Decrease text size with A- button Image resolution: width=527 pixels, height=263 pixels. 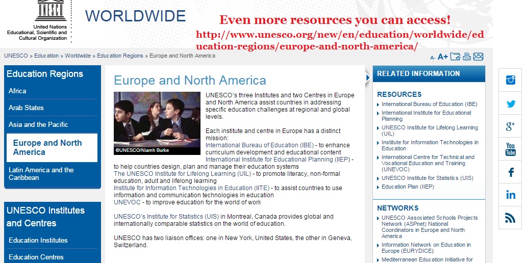(433, 58)
